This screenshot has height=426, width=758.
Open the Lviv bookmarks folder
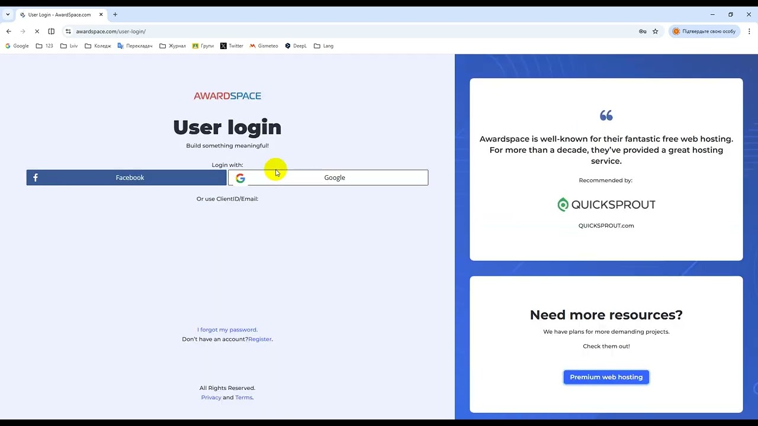(x=69, y=46)
